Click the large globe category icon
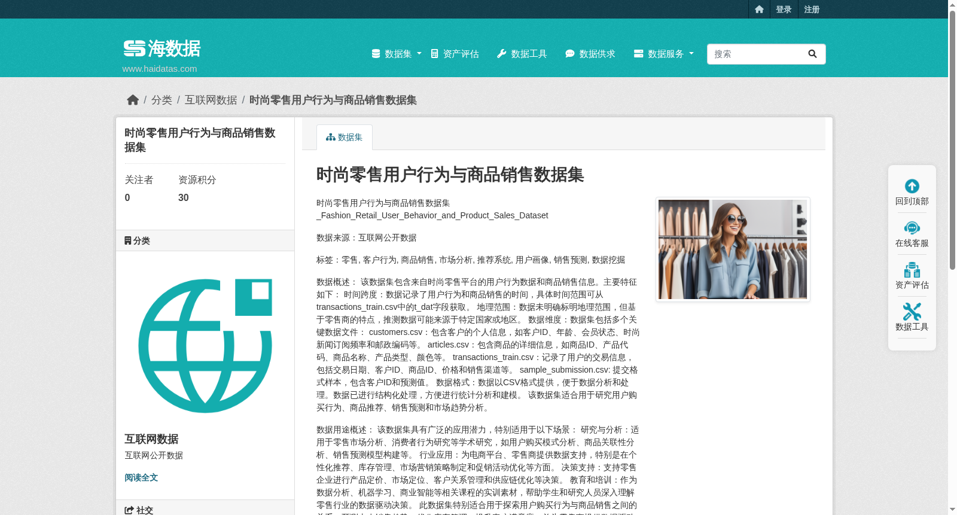The height and width of the screenshot is (515, 957). (x=205, y=346)
